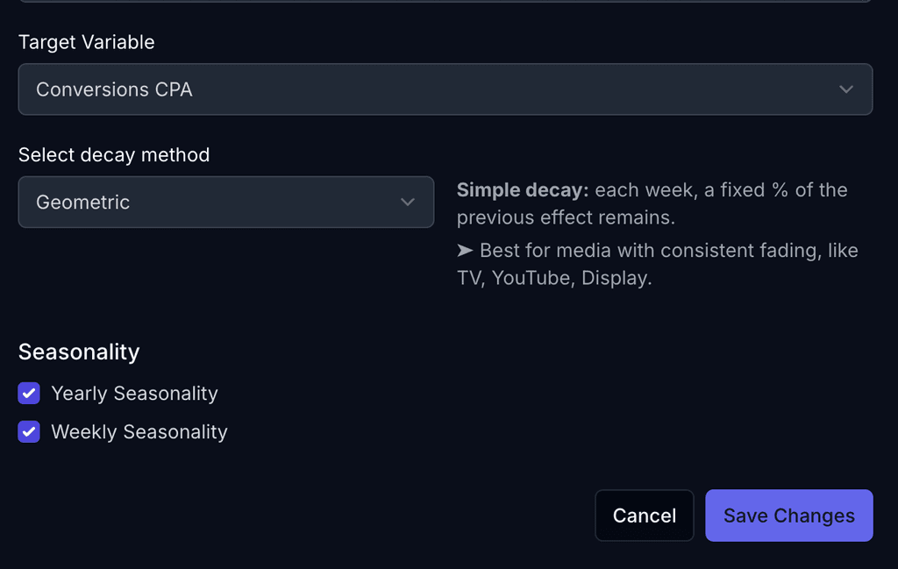This screenshot has width=898, height=569.
Task: Click the chevron icon beside Geometric
Action: [407, 202]
